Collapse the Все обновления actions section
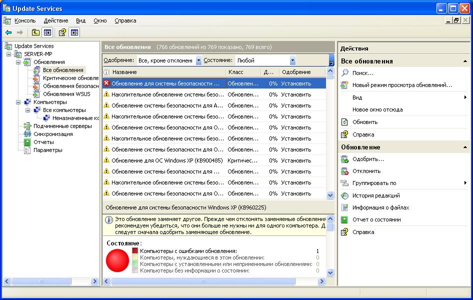Image resolution: width=473 pixels, height=300 pixels. click(x=465, y=61)
